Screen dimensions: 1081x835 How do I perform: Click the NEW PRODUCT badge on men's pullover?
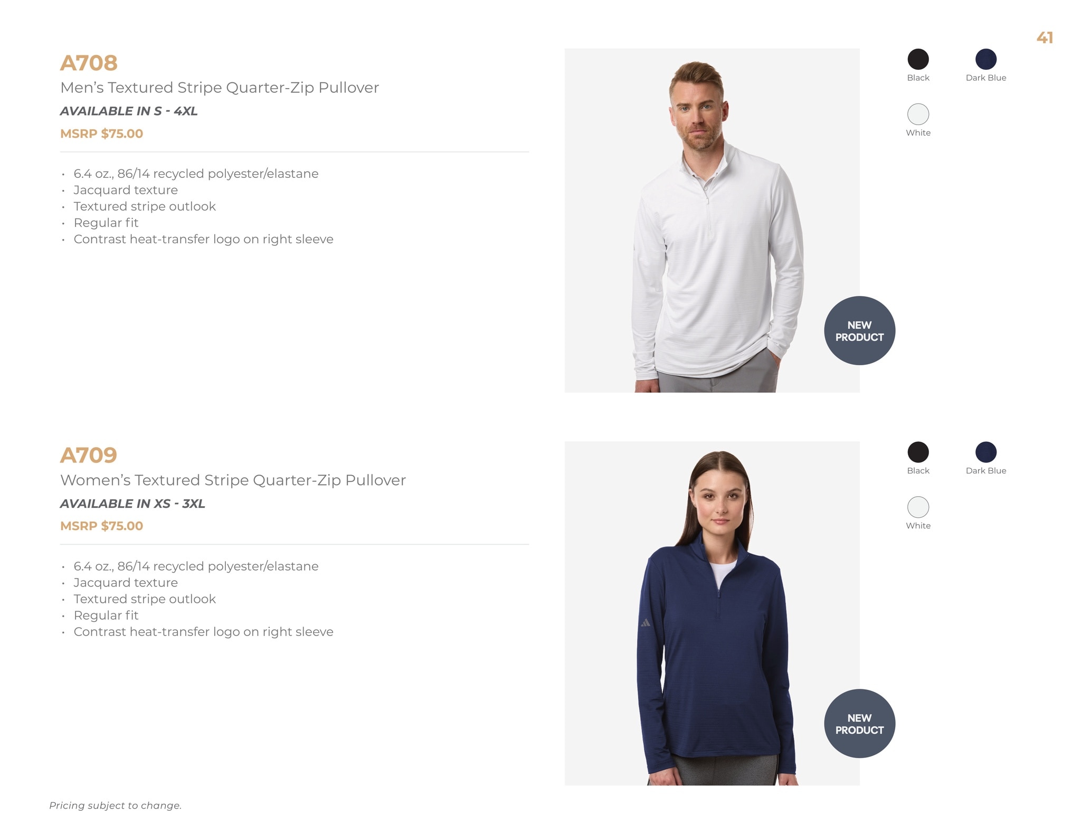point(859,331)
